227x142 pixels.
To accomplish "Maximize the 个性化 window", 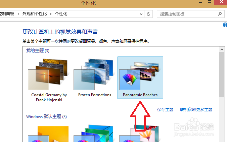I will [210, 2].
